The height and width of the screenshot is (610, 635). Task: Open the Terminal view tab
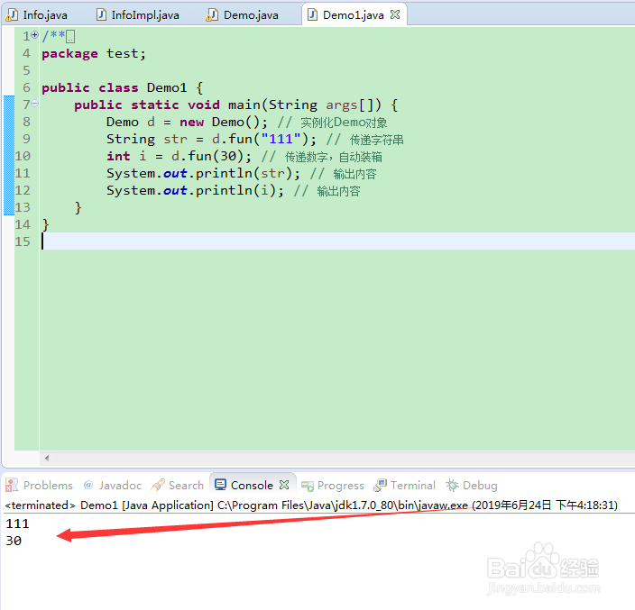click(404, 485)
